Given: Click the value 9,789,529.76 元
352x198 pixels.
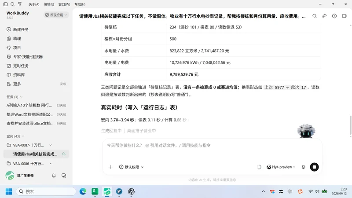Looking at the screenshot, I should coord(184,74).
